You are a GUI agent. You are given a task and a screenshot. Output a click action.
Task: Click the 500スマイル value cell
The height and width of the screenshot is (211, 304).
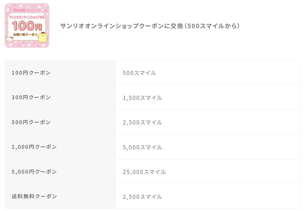[x=208, y=73]
